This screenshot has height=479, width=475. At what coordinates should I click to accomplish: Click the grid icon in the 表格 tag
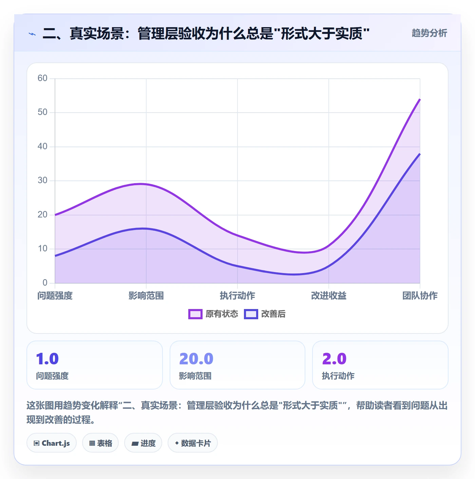(x=92, y=443)
